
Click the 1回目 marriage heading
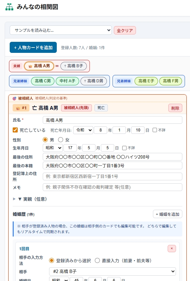[x=24, y=249]
